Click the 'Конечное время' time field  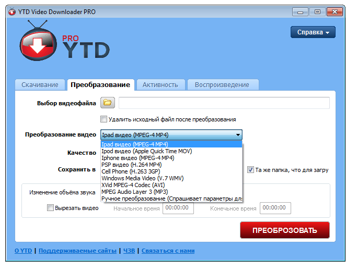pos(275,208)
